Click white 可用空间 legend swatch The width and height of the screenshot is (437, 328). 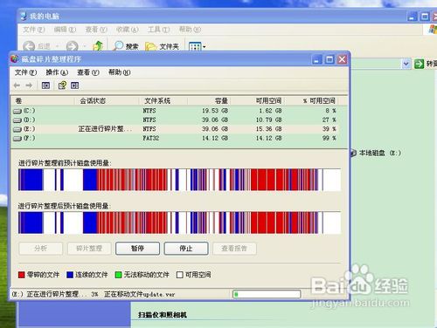pos(180,275)
